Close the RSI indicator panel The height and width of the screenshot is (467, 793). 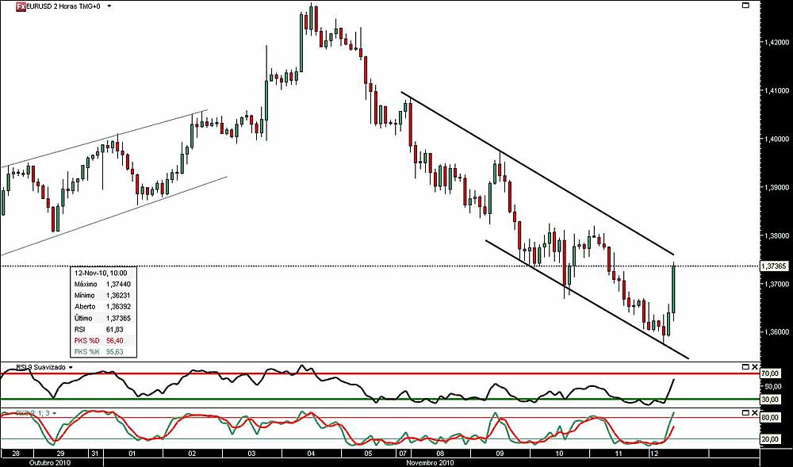click(755, 366)
